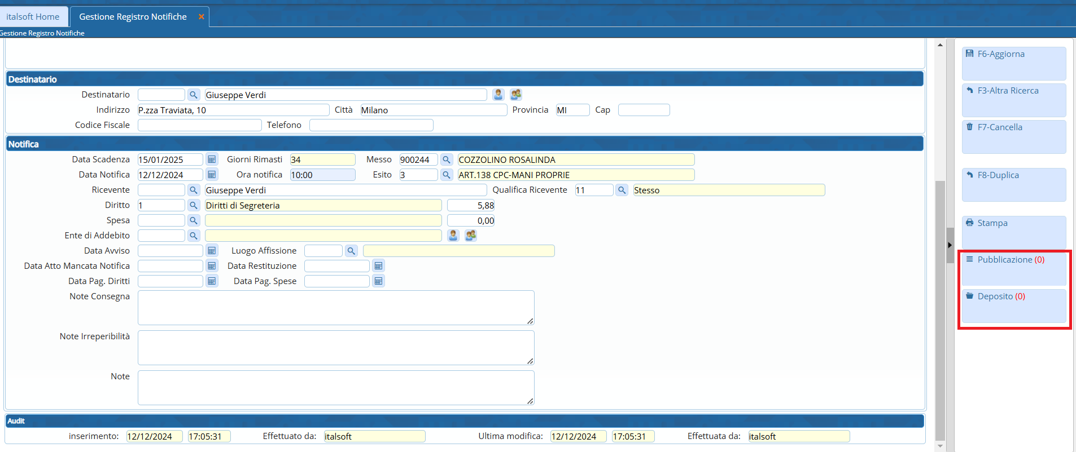Search Qualifica Ricevente with magnifier
Viewport: 1076px width, 452px height.
(x=622, y=190)
